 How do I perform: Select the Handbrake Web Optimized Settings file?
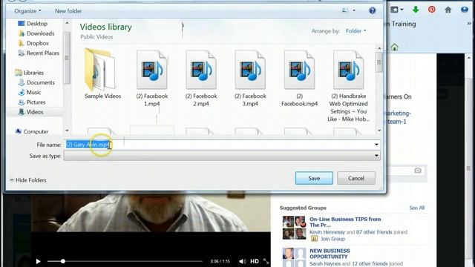[348, 86]
